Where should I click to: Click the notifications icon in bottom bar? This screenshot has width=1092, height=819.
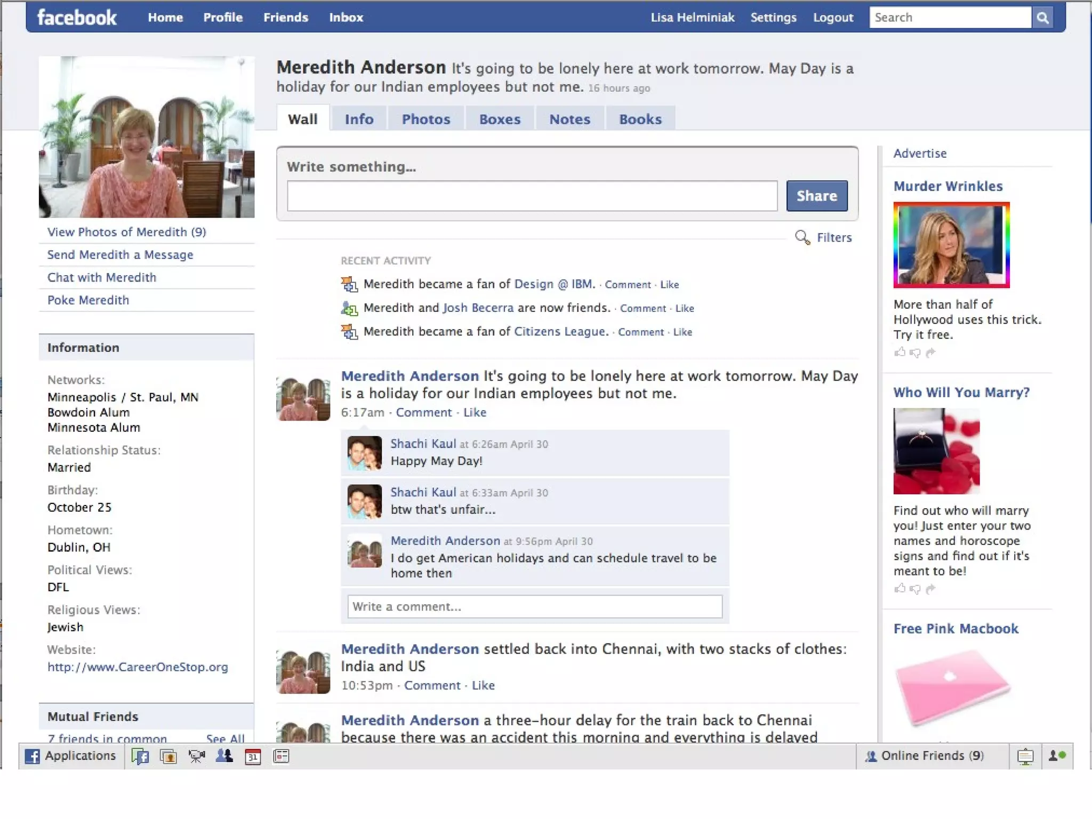(x=1025, y=756)
